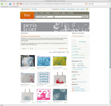Reload the page with the refresh icon
Image resolution: width=111 pixels, height=106 pixels.
click(x=10, y=4)
